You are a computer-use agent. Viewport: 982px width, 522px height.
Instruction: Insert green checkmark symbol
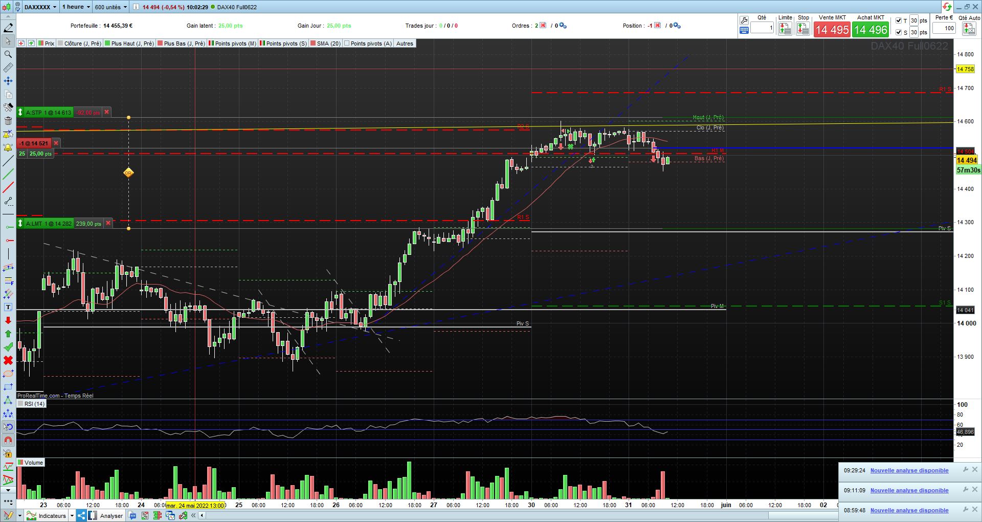pos(8,347)
